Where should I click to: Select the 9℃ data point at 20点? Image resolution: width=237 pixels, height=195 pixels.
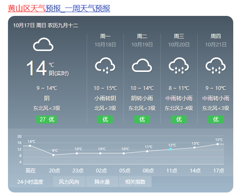point(53,155)
